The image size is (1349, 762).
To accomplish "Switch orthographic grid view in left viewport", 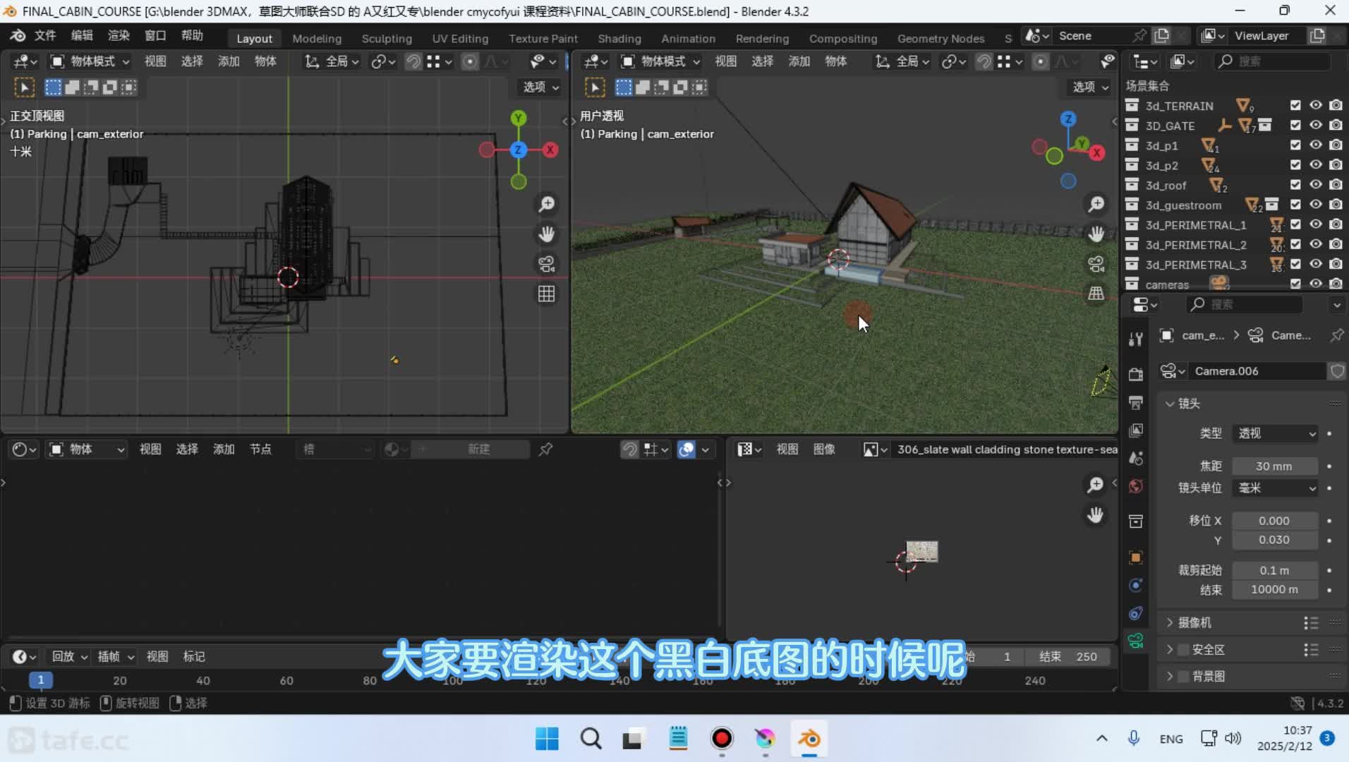I will [x=547, y=294].
